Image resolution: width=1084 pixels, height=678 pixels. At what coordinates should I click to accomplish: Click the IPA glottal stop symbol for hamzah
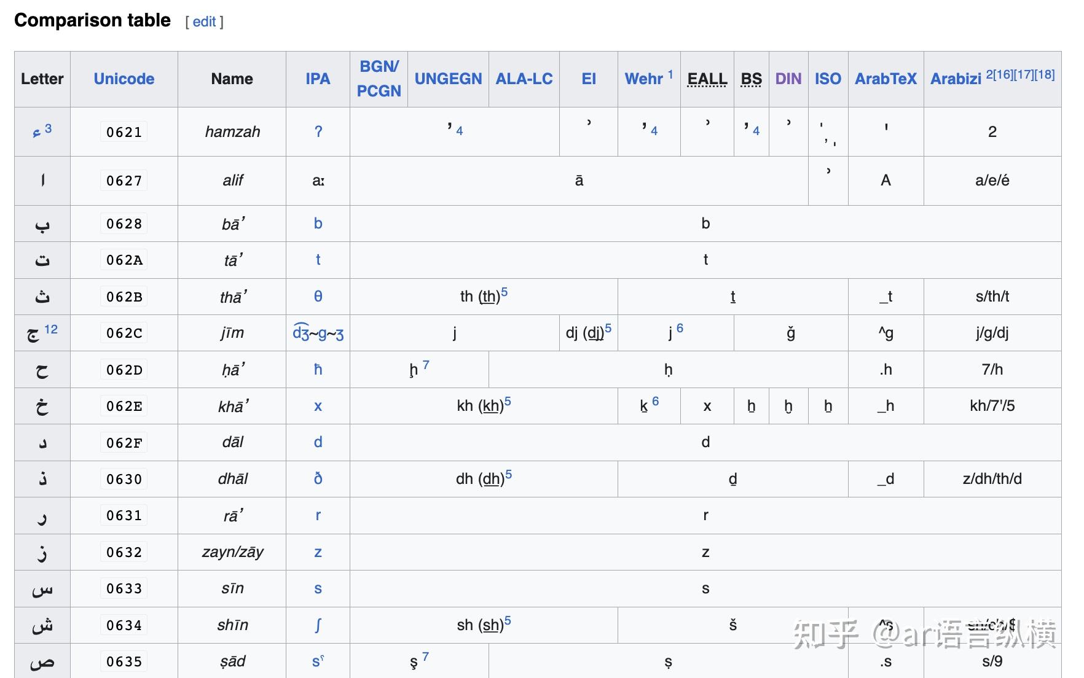318,131
